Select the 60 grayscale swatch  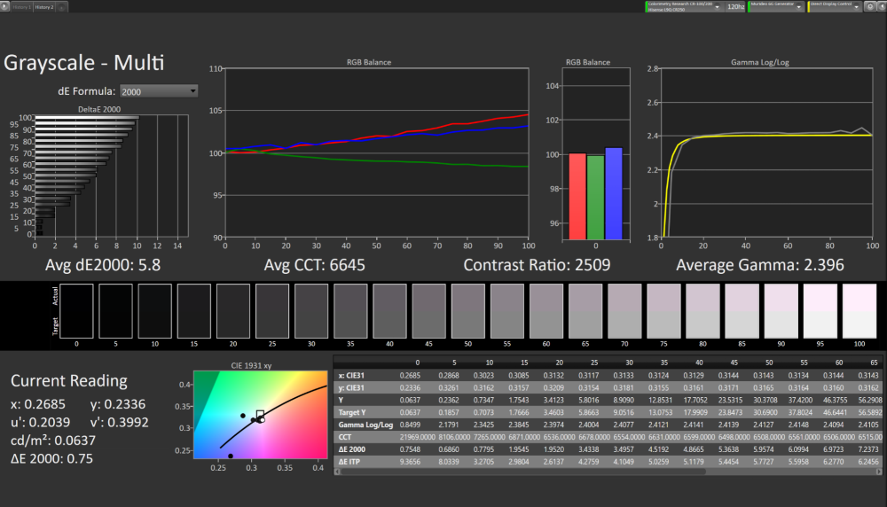click(546, 311)
